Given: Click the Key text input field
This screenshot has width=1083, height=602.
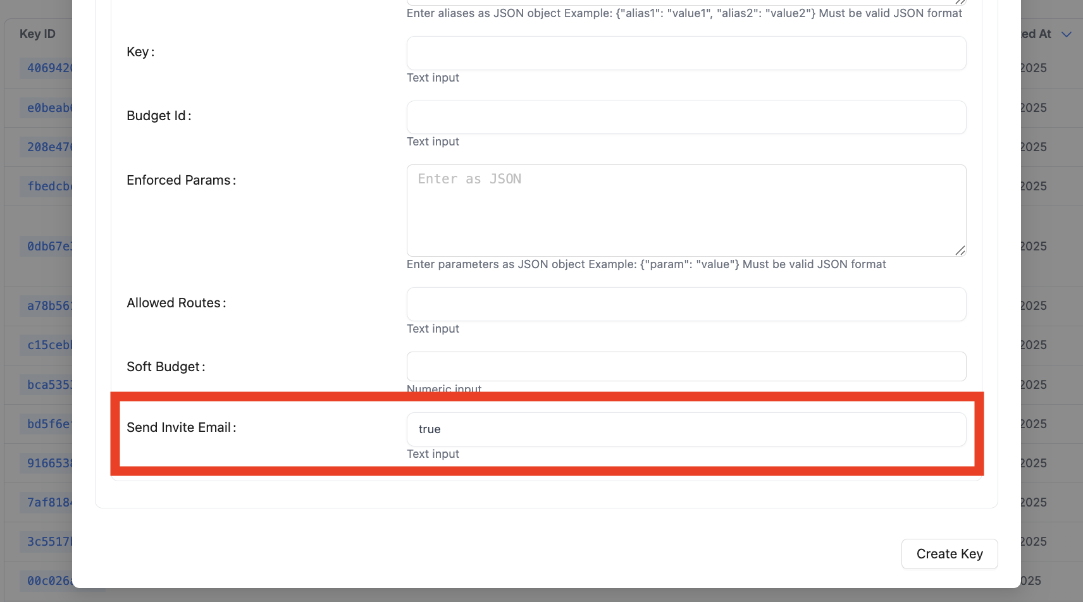Looking at the screenshot, I should pyautogui.click(x=686, y=53).
